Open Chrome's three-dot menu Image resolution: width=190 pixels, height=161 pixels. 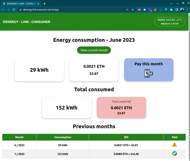(x=187, y=10)
